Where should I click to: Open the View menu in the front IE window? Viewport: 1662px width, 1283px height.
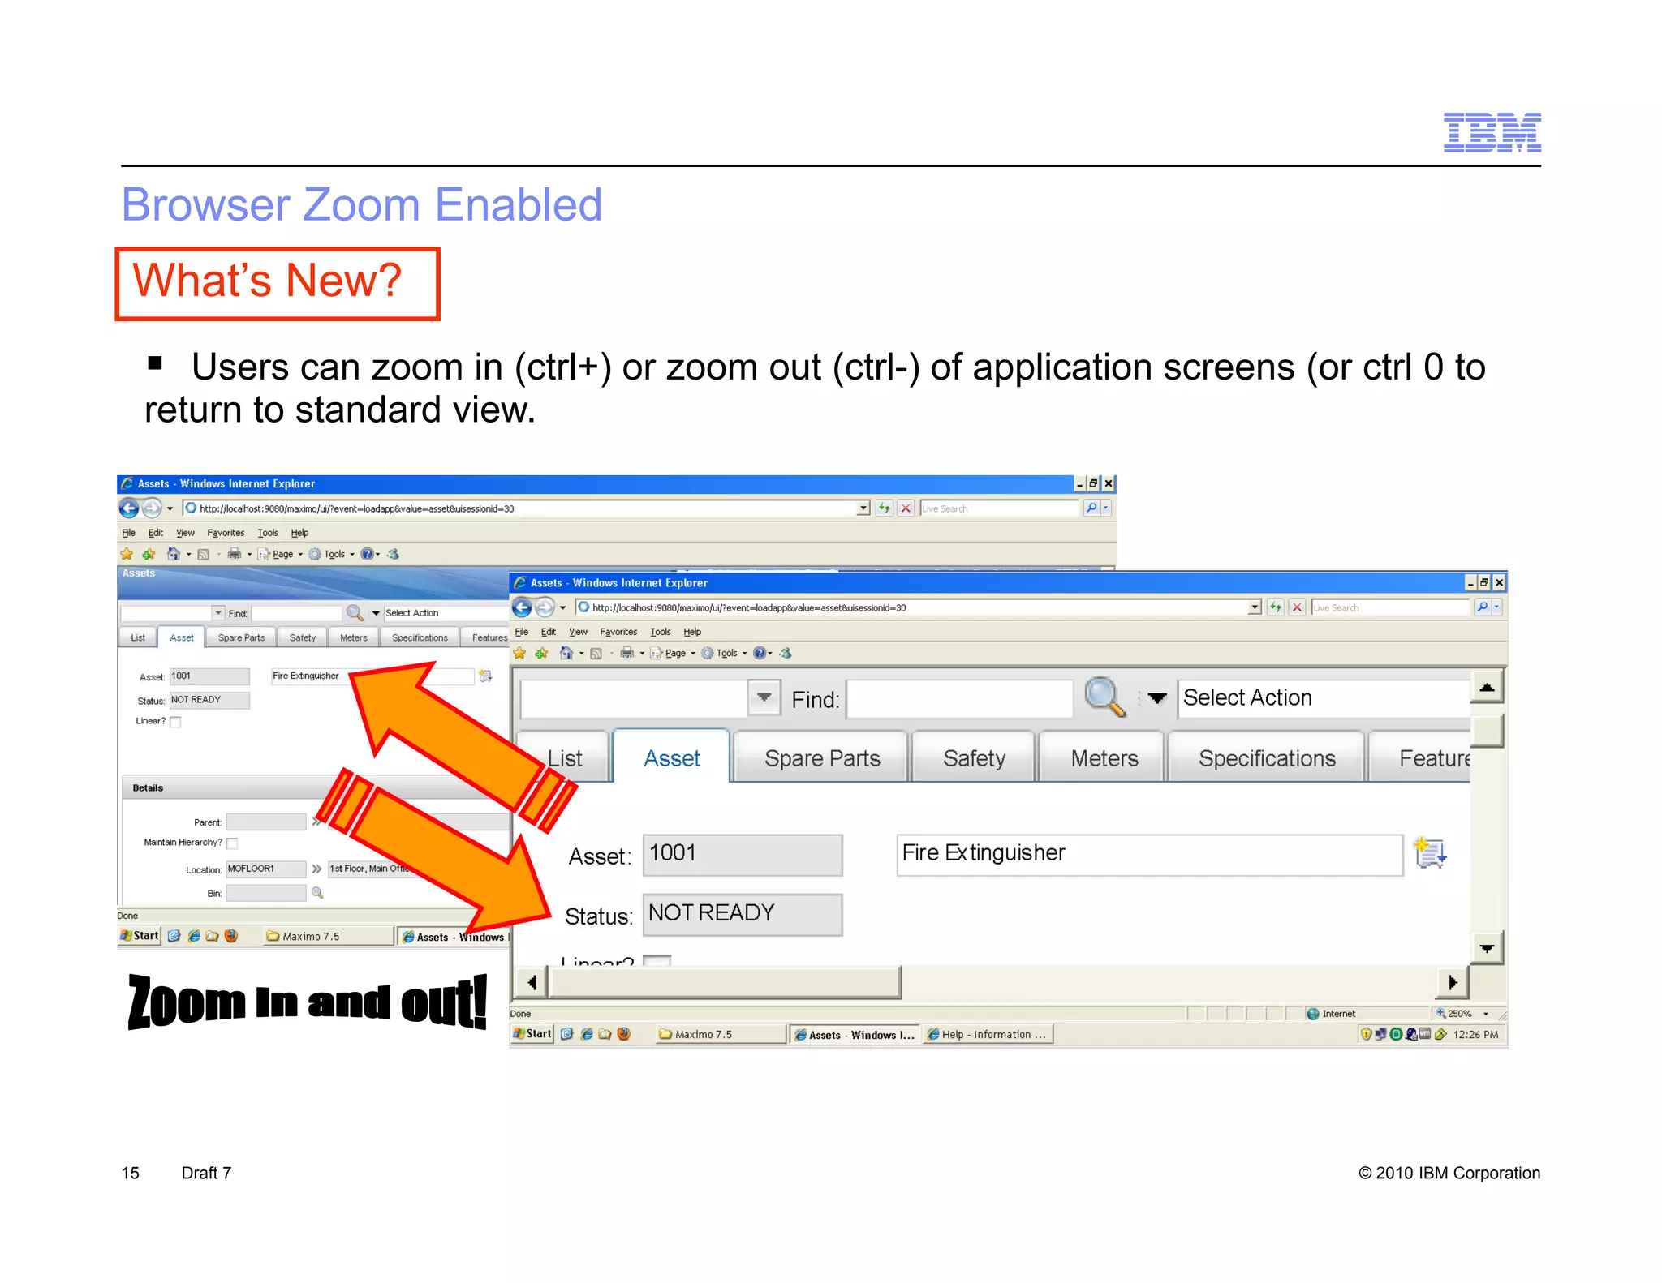[578, 632]
